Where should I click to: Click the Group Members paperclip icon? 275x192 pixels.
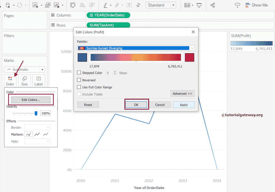pyautogui.click(x=117, y=5)
